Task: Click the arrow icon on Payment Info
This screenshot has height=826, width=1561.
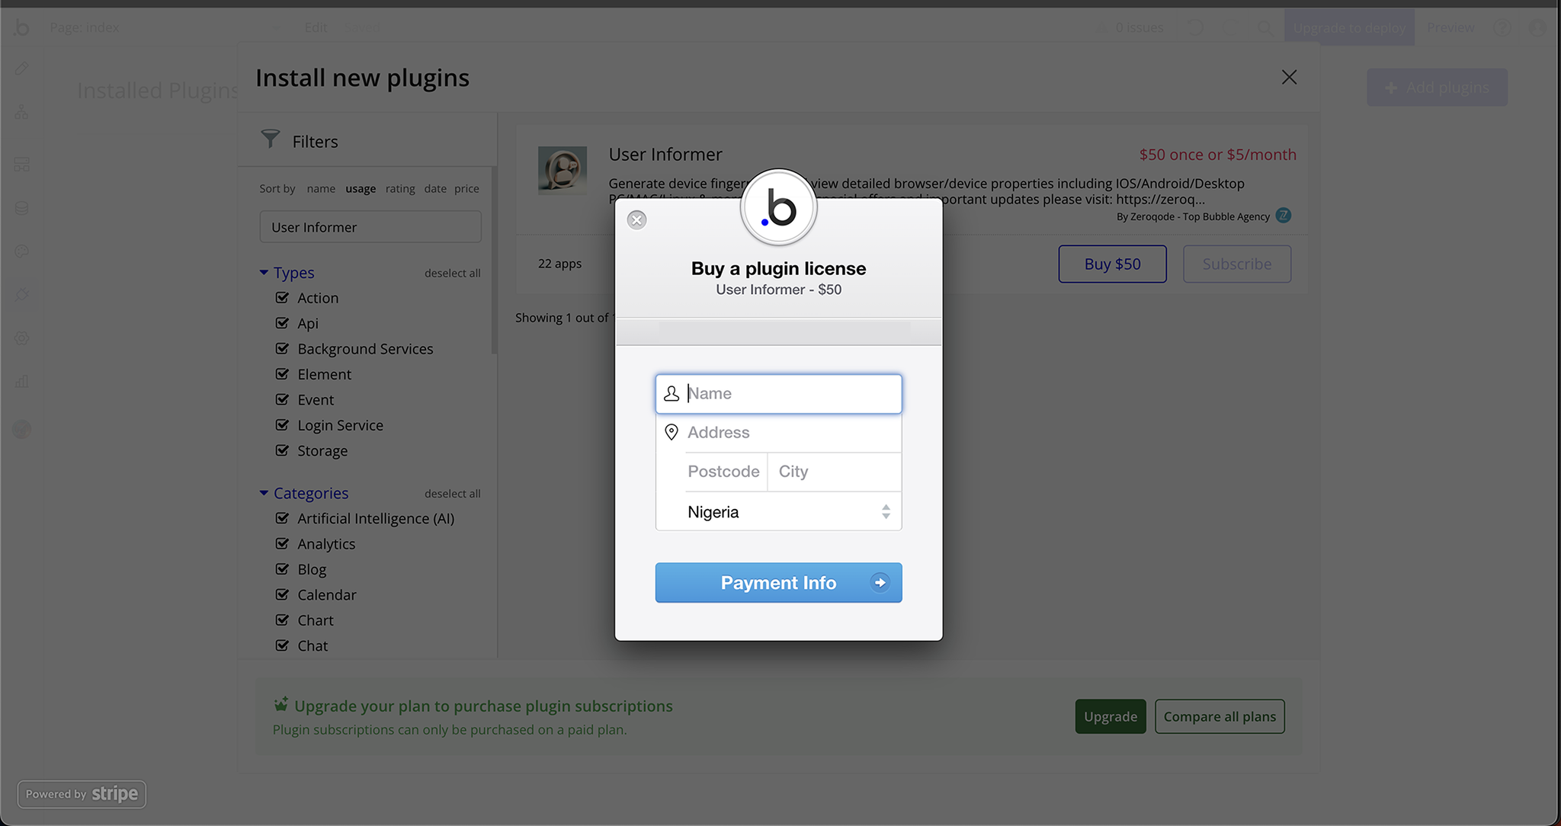Action: point(880,583)
